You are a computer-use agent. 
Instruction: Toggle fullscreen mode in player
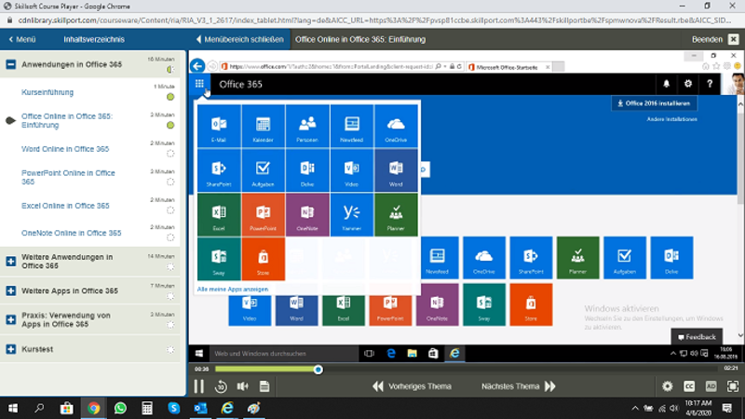[733, 386]
